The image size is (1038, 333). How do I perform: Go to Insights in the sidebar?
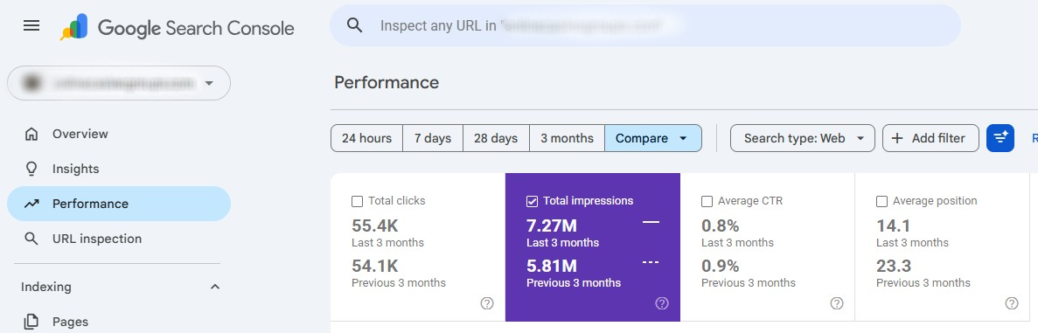click(x=119, y=169)
